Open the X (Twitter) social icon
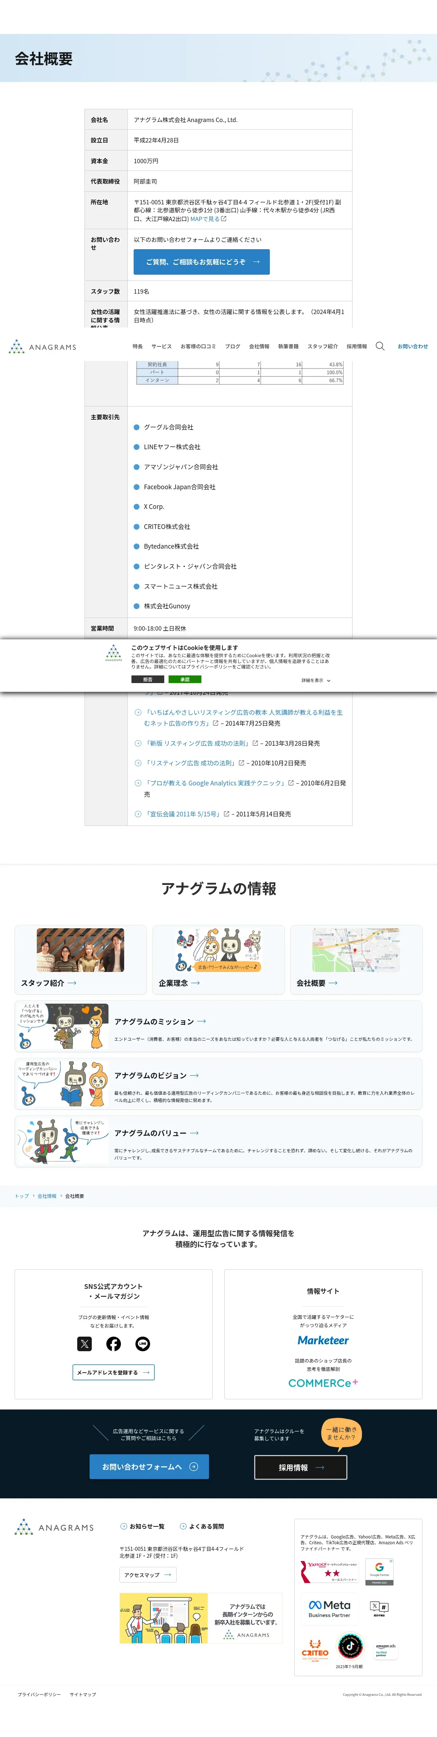437x1737 pixels. pyautogui.click(x=84, y=1344)
